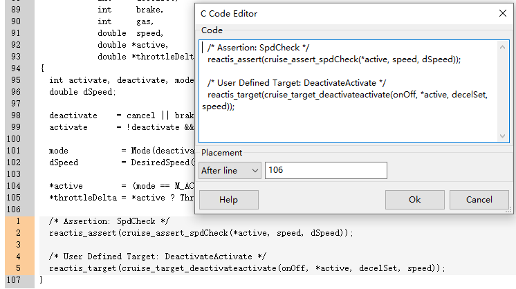Click inserted line number 5 in orange gutter

[x=17, y=268]
